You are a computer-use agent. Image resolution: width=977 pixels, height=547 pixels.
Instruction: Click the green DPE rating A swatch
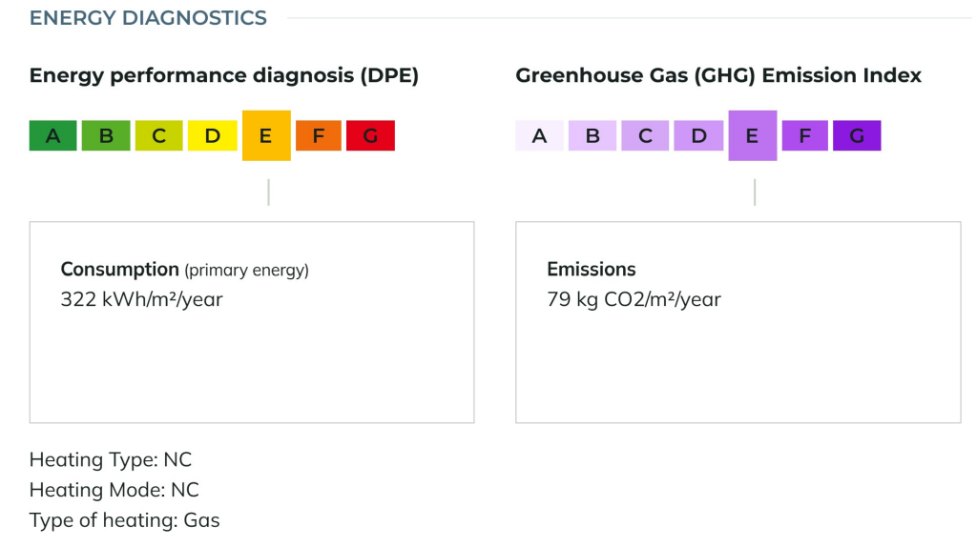[53, 135]
